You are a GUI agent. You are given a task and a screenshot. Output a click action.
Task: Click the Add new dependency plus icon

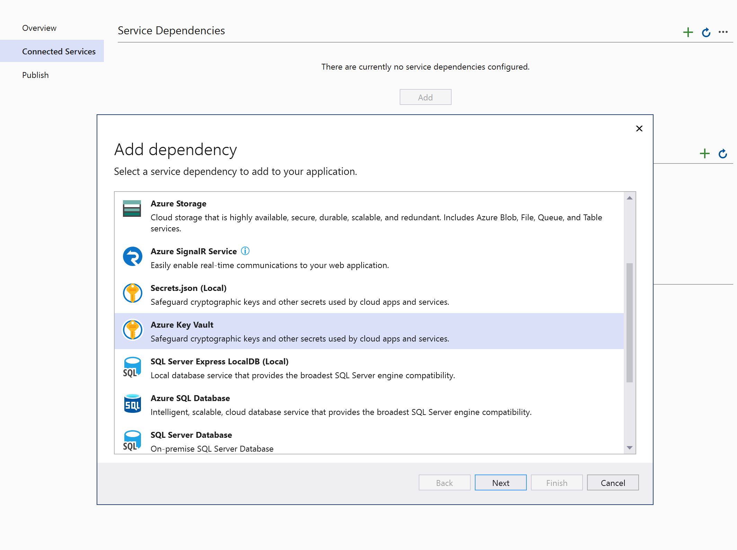coord(688,32)
